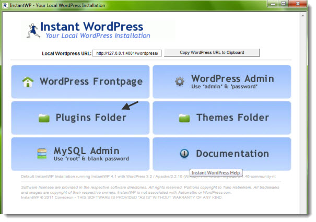316x222 pixels.
Task: Click the database icon beside MySQL Admin
Action: click(42, 154)
